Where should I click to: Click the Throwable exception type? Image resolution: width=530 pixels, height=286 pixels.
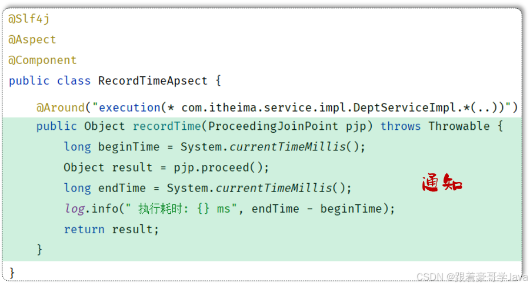459,126
